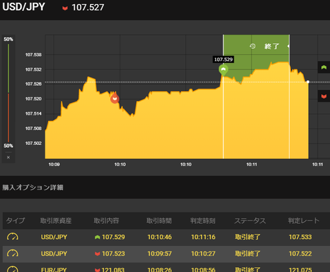This screenshot has height=272, width=330.
Task: Click the green up-arrow HIGH button on chart
Action: tap(324, 67)
